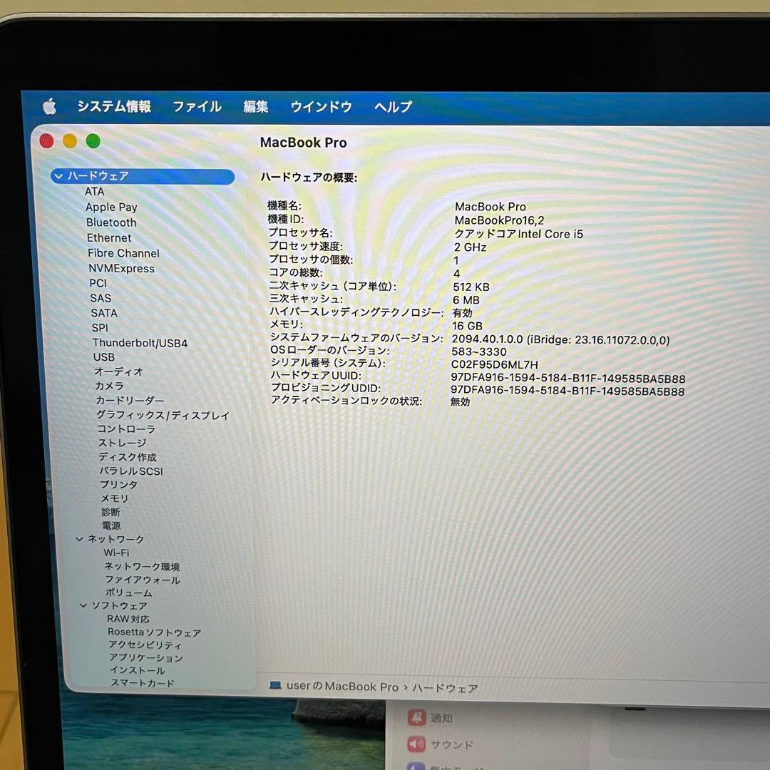Click the ハードウェア breadcrumb in path bar
Screen dimensions: 770x770
coord(444,688)
